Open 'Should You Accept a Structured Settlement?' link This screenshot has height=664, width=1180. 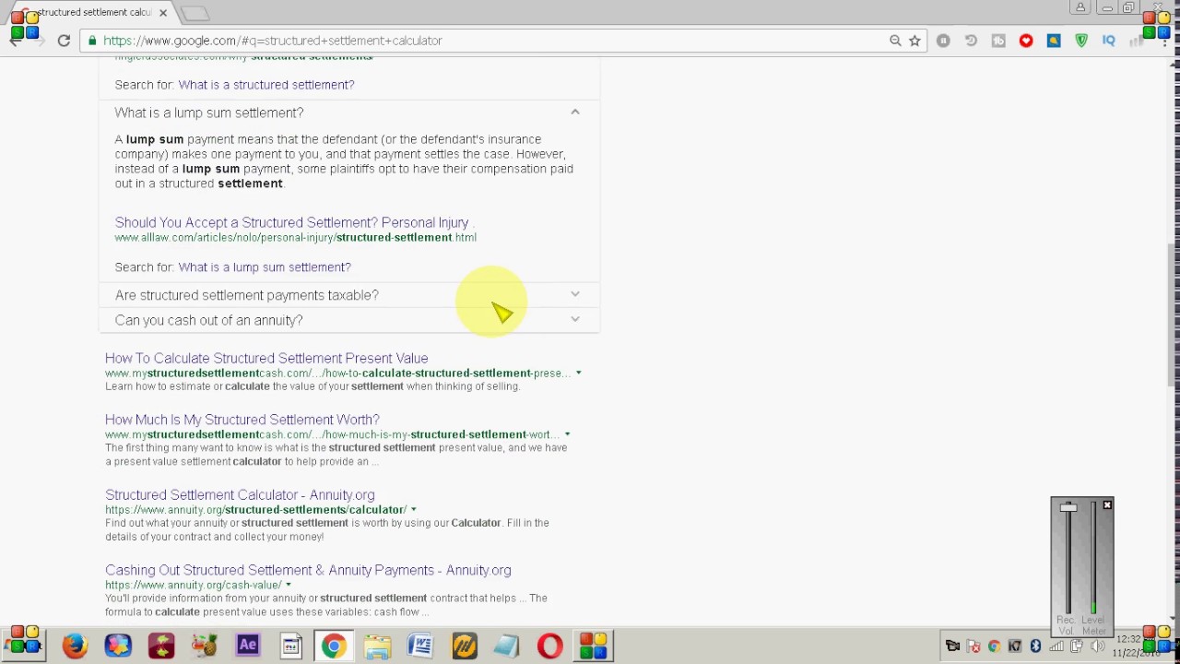pos(291,222)
